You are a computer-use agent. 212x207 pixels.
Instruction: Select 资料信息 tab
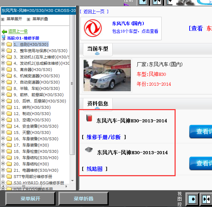98,104
